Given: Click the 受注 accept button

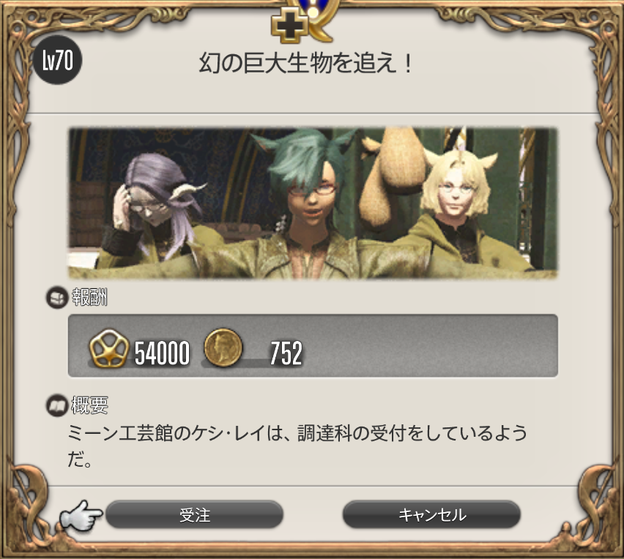Looking at the screenshot, I should [x=194, y=514].
